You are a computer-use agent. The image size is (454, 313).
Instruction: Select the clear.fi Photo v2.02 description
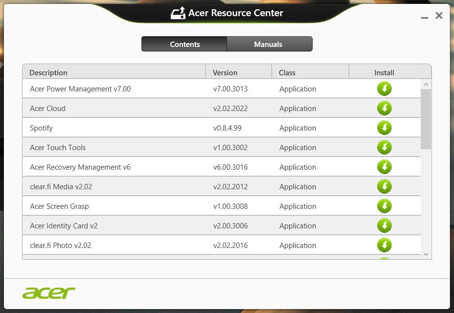point(61,246)
